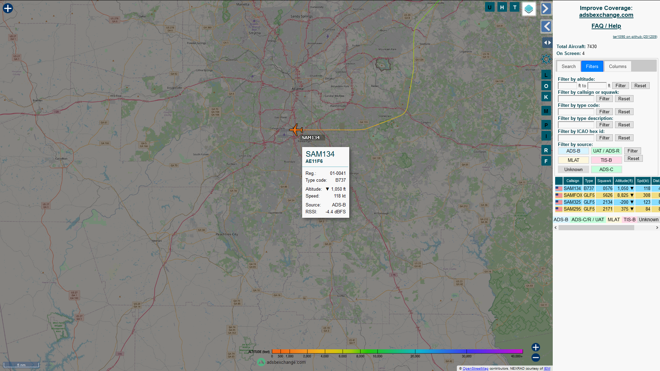This screenshot has height=371, width=660.
Task: Reset the callsign or squawk filter
Action: pyautogui.click(x=624, y=99)
